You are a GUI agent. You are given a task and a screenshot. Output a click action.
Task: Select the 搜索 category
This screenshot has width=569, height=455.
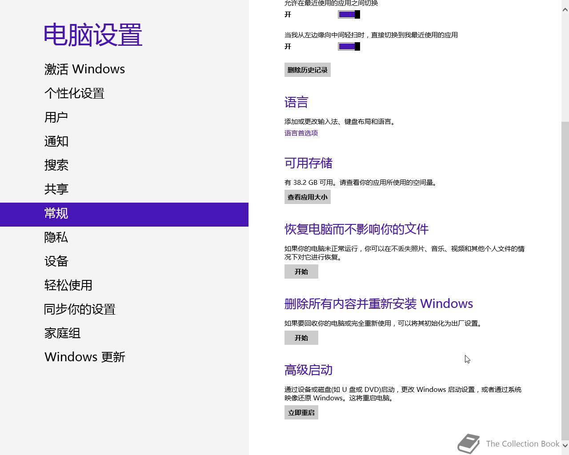pyautogui.click(x=56, y=165)
